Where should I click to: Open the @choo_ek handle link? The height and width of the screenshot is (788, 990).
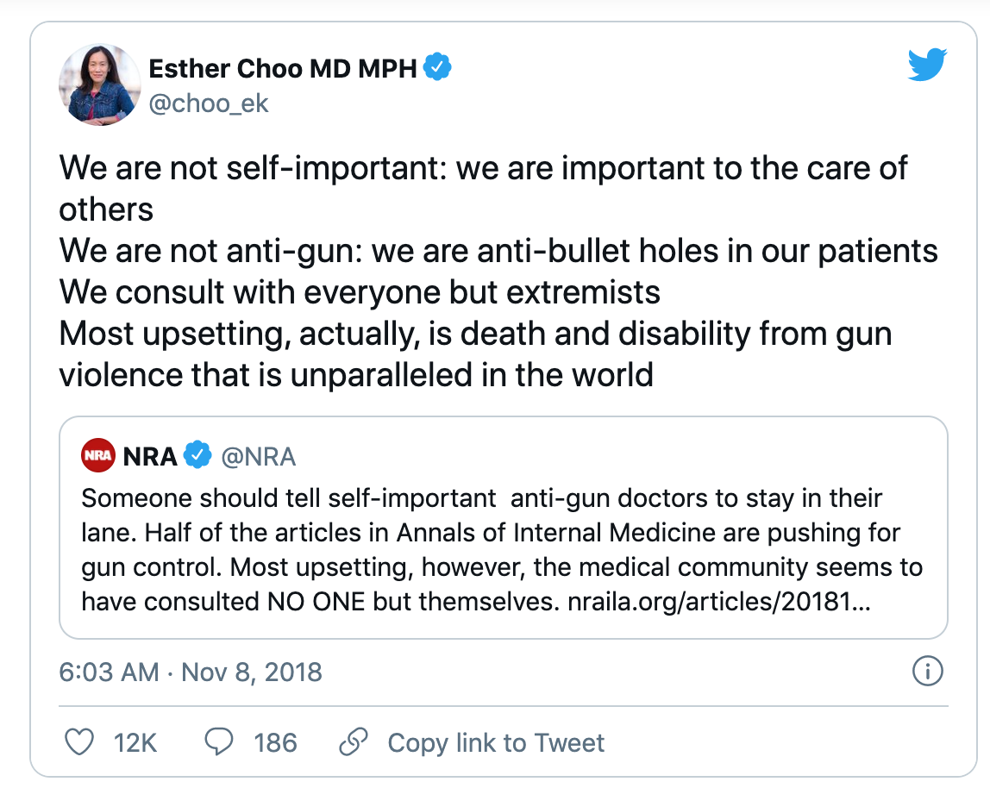click(209, 104)
